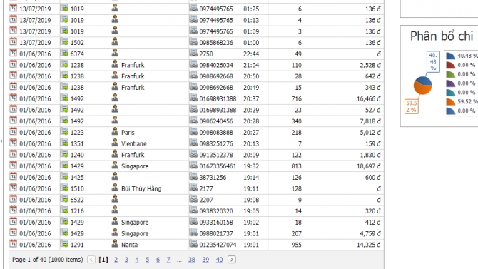Click the 59.52 % pie callout label
This screenshot has height=269, width=478.
(411, 106)
